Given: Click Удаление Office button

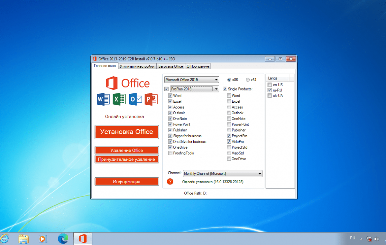Looking at the screenshot, I should 127,150.
